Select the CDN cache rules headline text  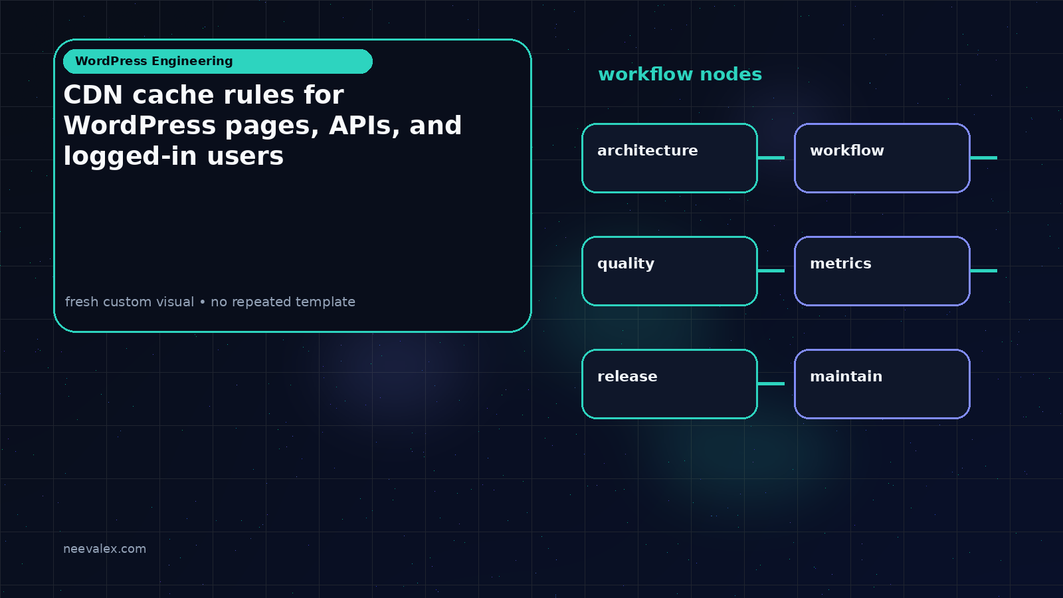262,126
